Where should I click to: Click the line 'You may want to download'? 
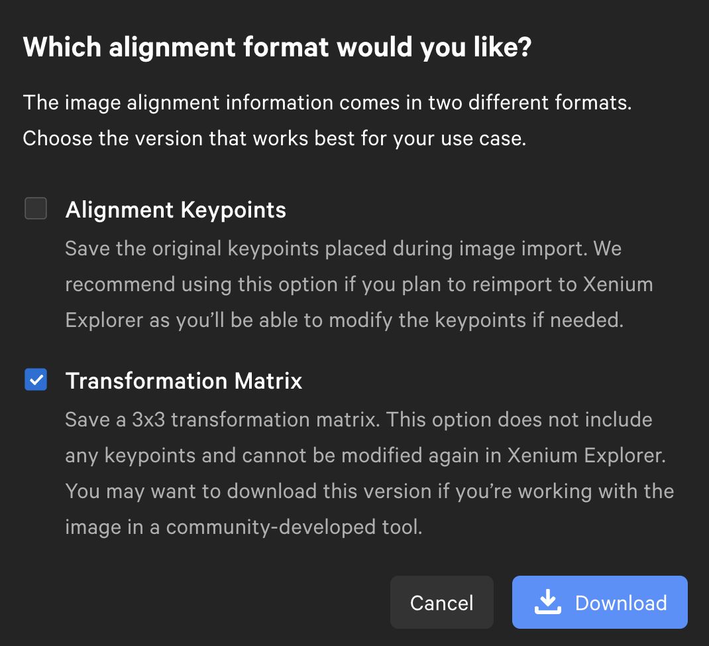click(x=369, y=491)
